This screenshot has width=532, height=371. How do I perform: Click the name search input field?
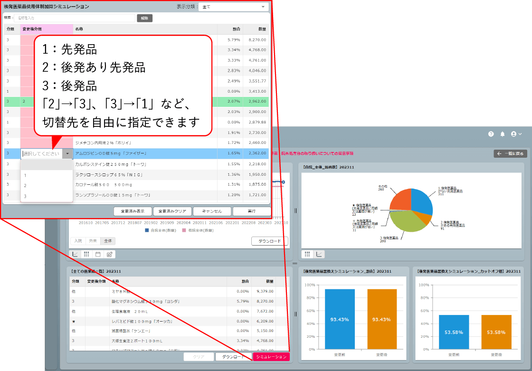point(75,18)
